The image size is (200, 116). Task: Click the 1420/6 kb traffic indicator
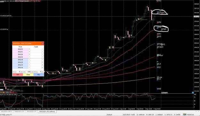pos(190,115)
